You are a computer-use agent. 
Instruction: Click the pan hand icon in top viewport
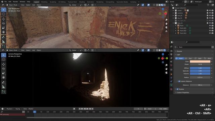166,24
